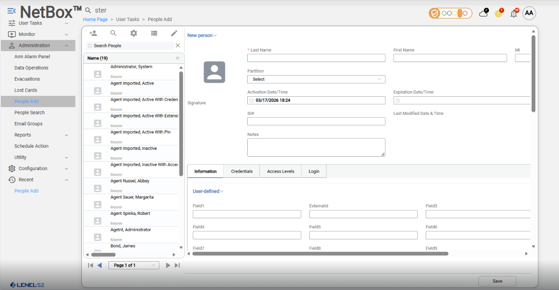Open the bell notifications icon

[x=514, y=14]
